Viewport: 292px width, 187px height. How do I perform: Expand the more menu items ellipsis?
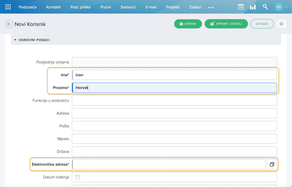click(x=211, y=7)
